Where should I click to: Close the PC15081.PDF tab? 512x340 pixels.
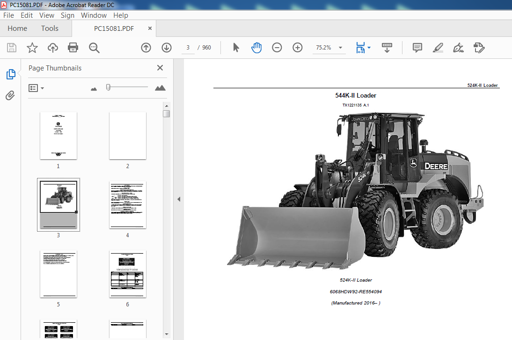[x=150, y=28]
